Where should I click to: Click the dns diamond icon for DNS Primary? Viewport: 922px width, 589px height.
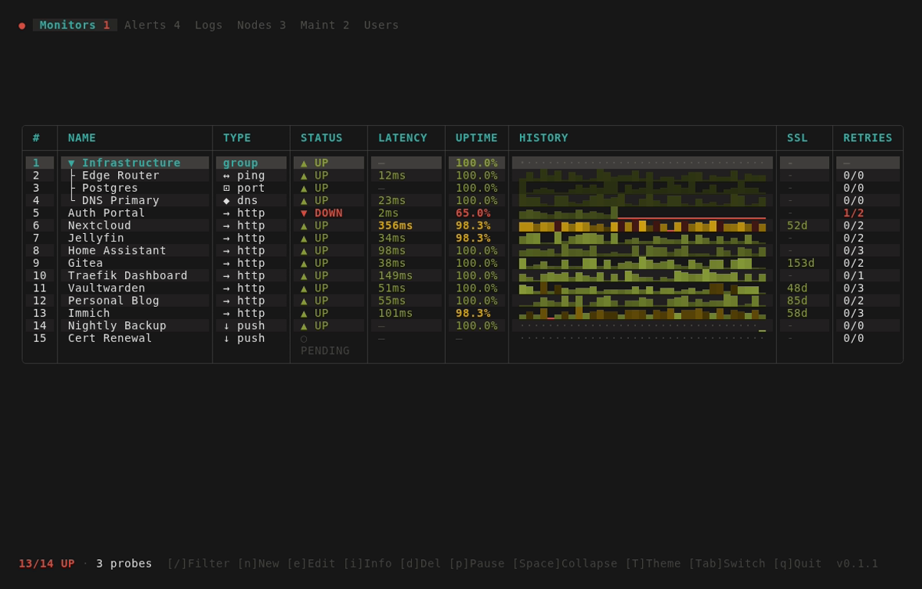pos(227,200)
